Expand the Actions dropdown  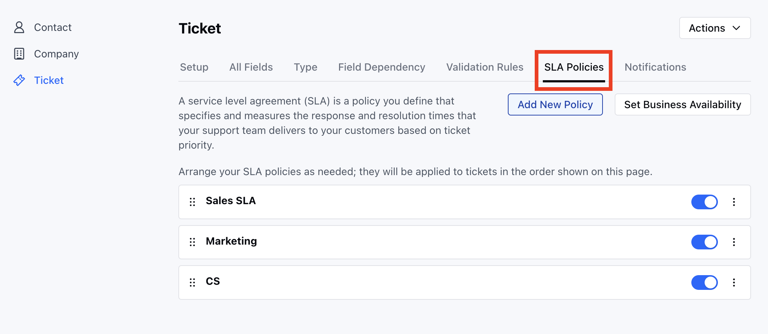(x=715, y=28)
